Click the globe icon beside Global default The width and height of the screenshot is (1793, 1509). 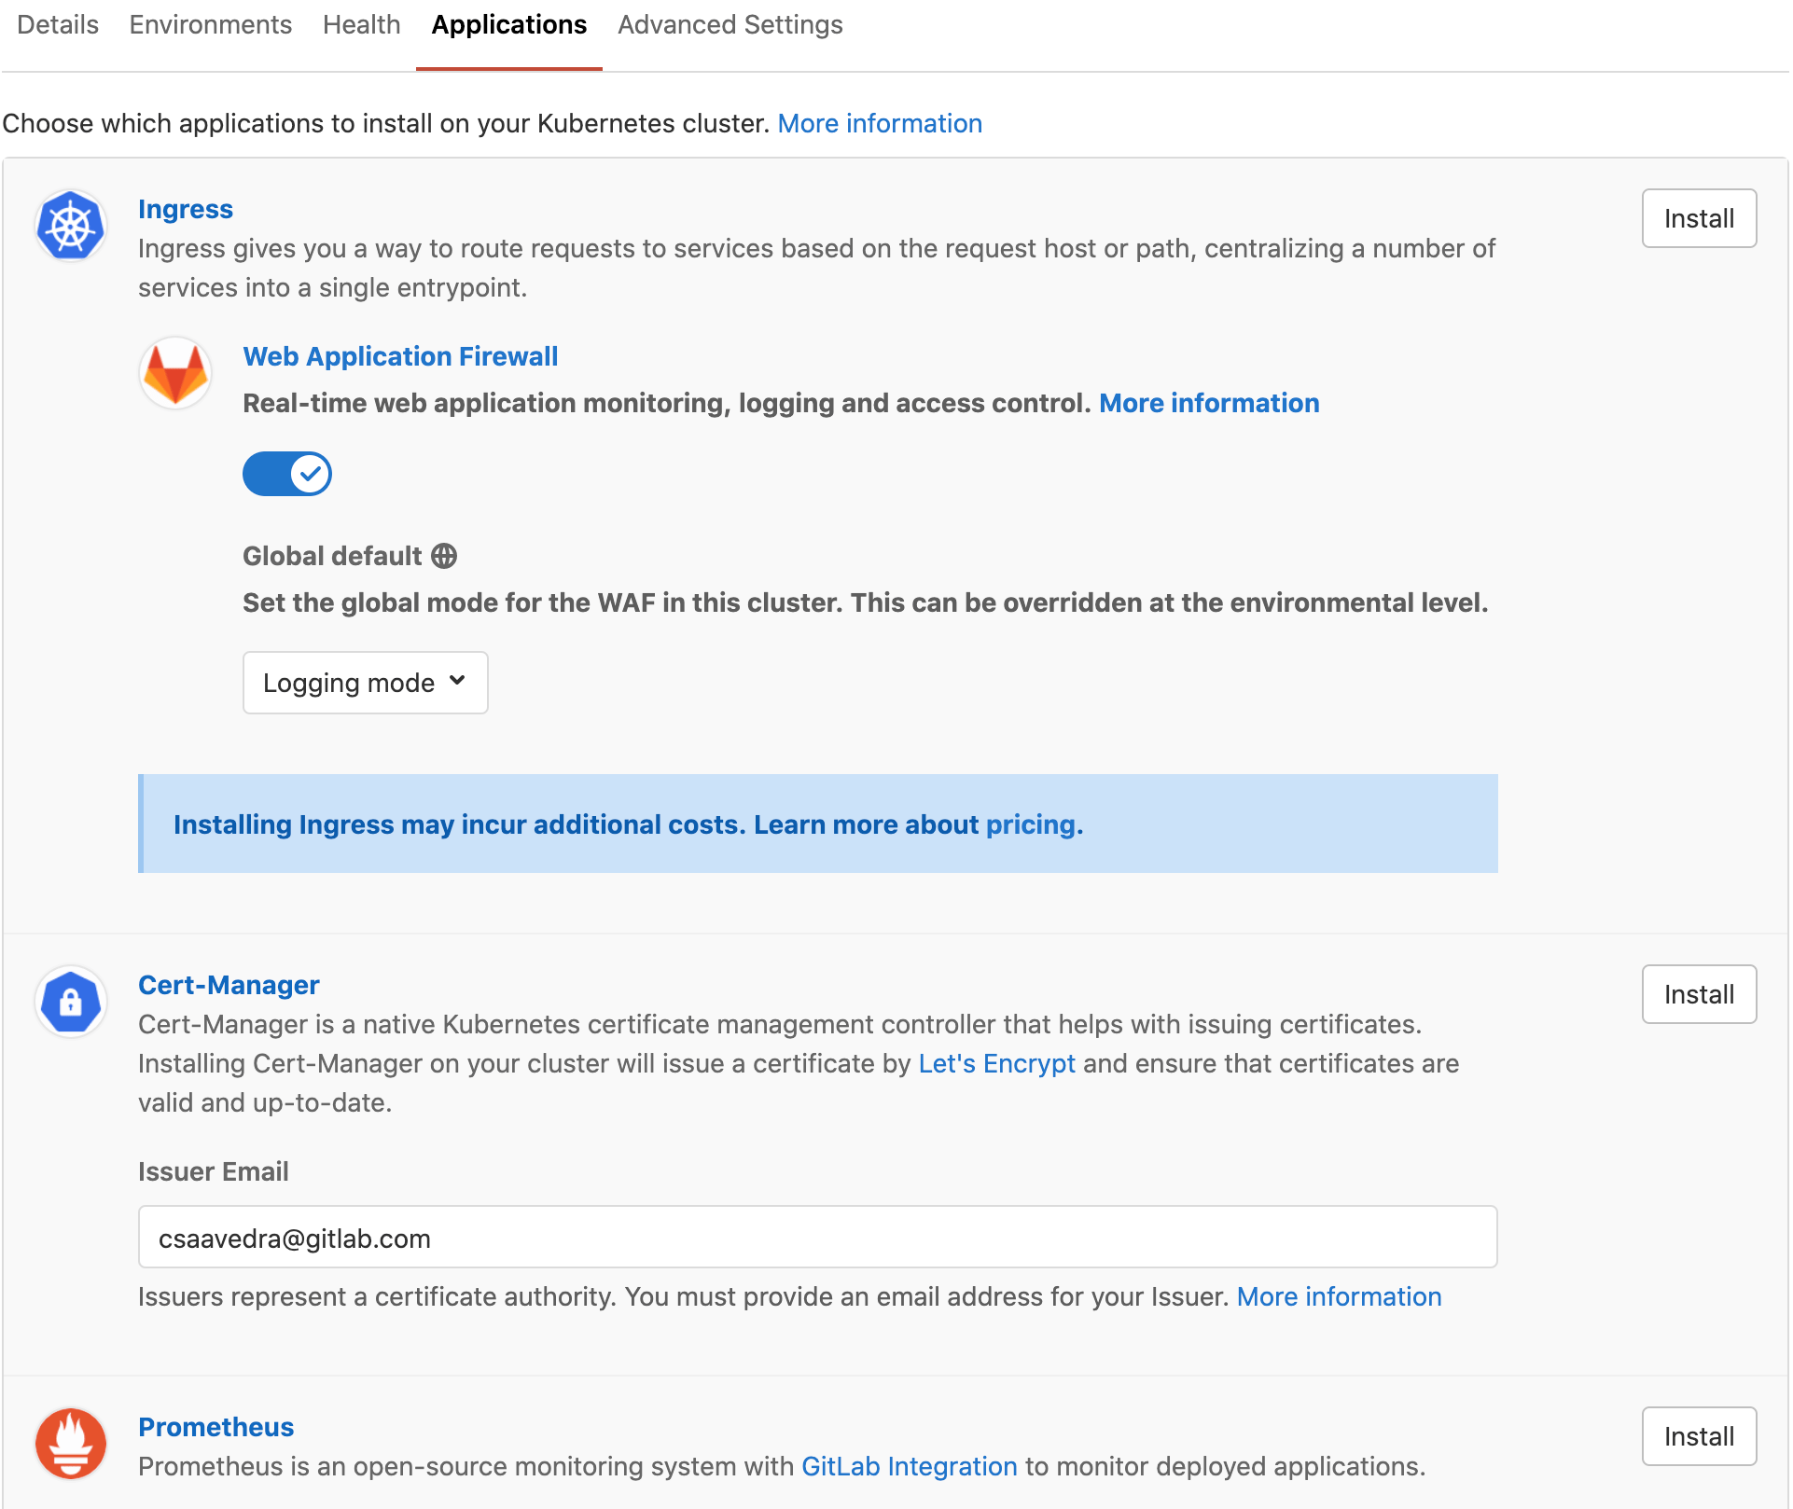[444, 556]
